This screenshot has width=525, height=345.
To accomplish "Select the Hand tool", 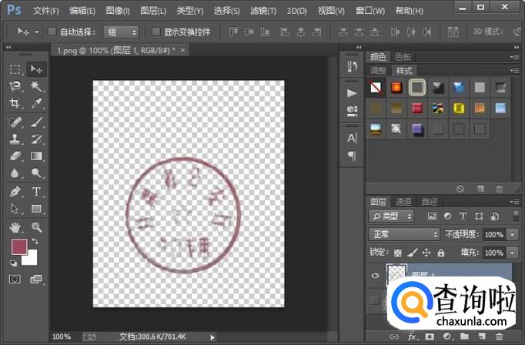I will [15, 227].
